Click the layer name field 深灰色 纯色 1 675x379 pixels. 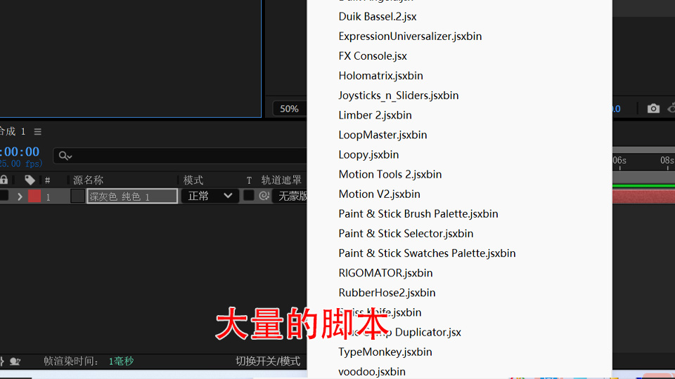click(131, 197)
